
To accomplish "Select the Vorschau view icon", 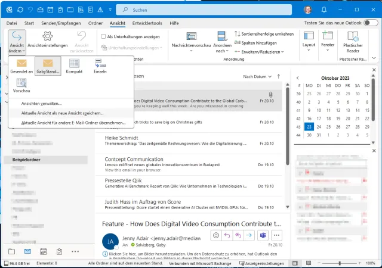I will point(21,86).
